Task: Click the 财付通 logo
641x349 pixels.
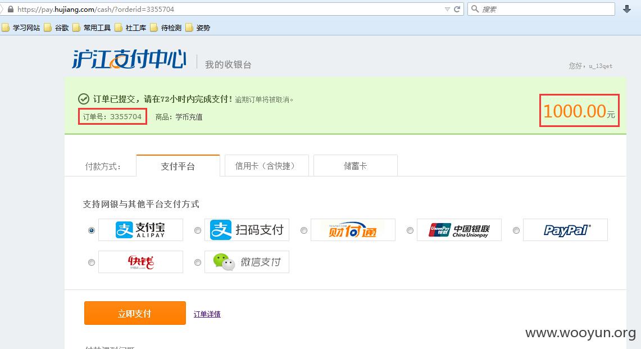Action: (x=353, y=230)
